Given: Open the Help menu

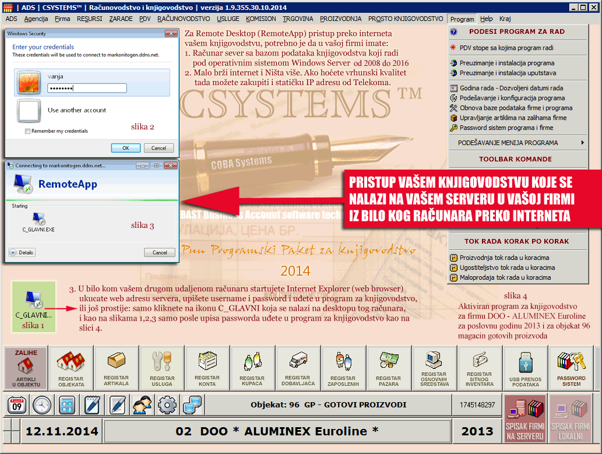Looking at the screenshot, I should (487, 19).
